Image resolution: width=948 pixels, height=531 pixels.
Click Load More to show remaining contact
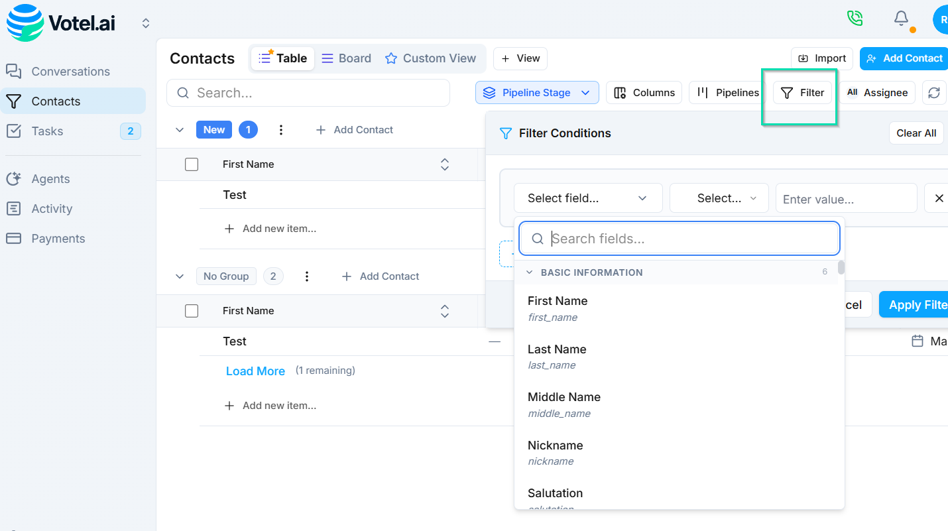[255, 371]
